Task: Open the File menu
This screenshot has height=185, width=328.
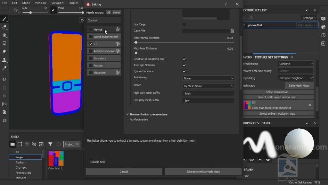Action: [x=4, y=3]
